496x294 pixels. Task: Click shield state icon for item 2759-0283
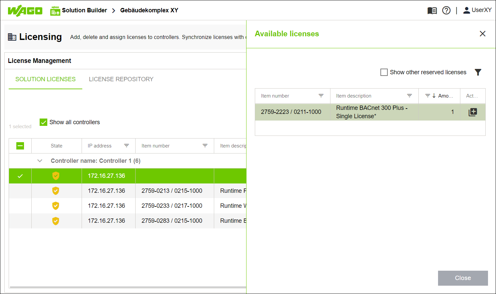(56, 221)
